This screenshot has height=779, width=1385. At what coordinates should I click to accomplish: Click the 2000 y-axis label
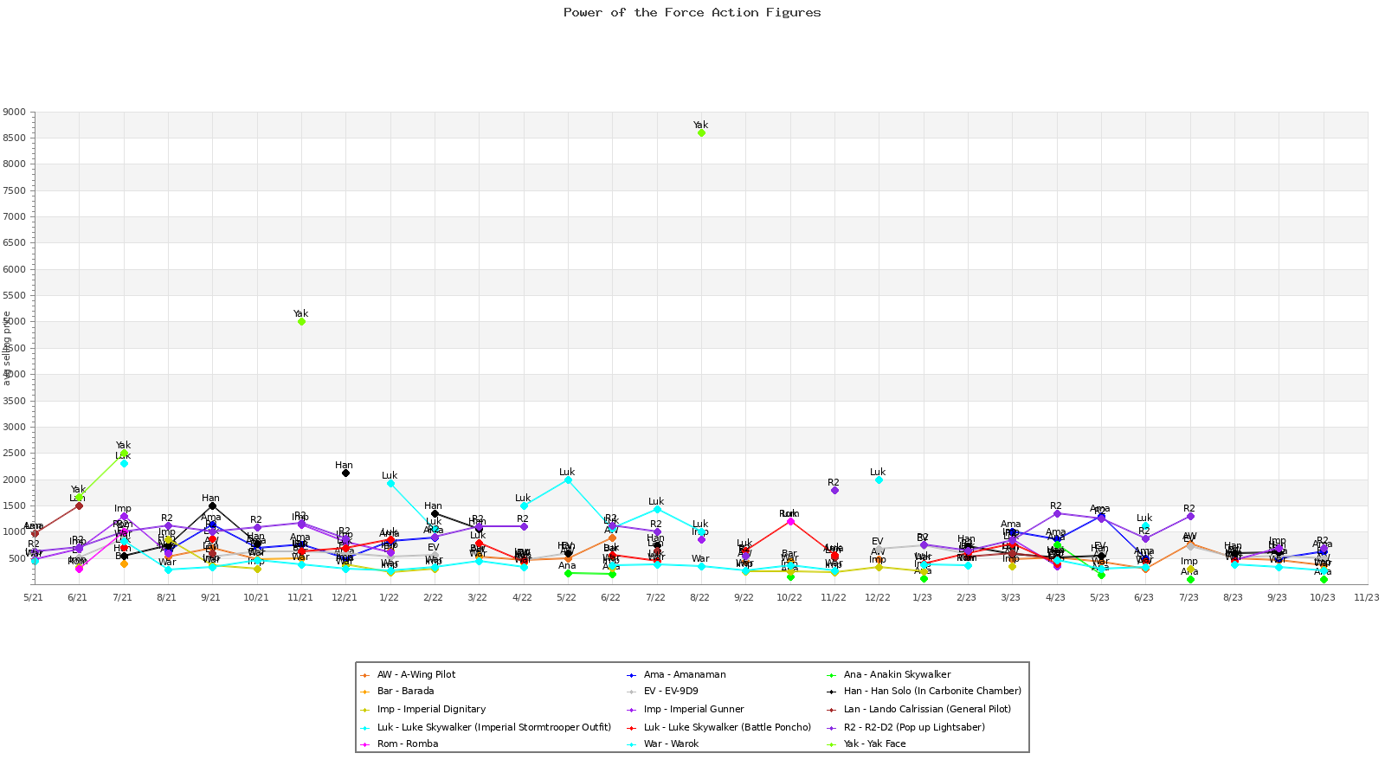pos(15,480)
